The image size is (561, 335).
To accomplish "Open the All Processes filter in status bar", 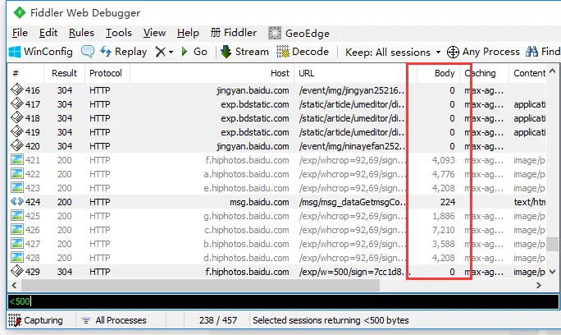I will click(114, 320).
